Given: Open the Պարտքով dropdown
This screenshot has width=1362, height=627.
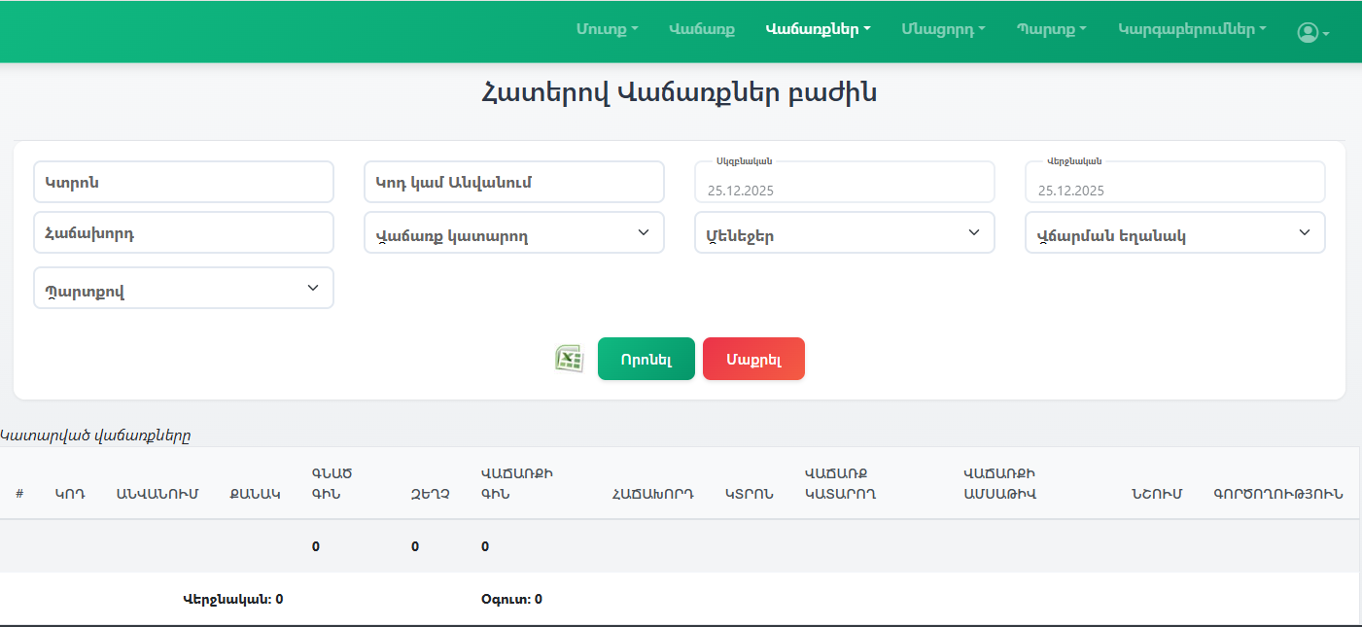Looking at the screenshot, I should (x=183, y=289).
